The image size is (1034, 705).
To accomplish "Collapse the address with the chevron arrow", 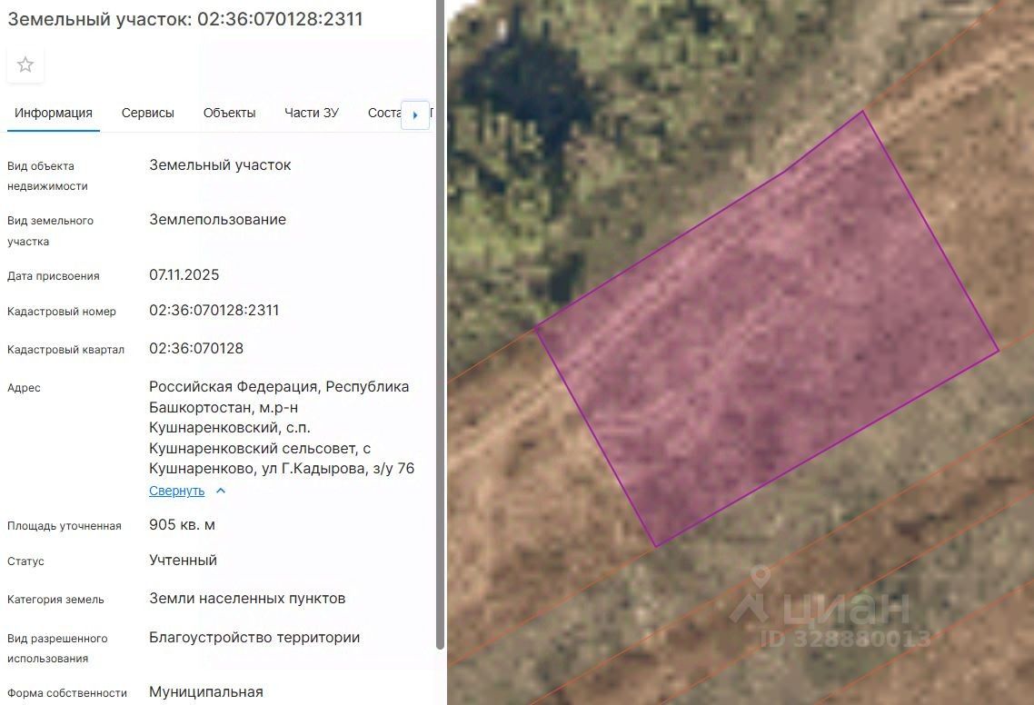I will [221, 491].
